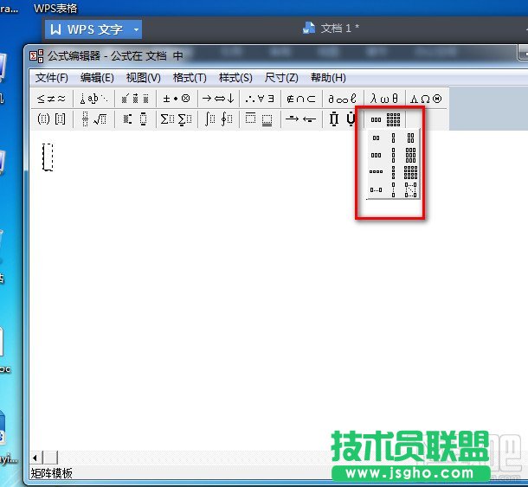Open the set theory symbols palette (∉∩⊂)
This screenshot has height=487, width=528.
[x=301, y=99]
